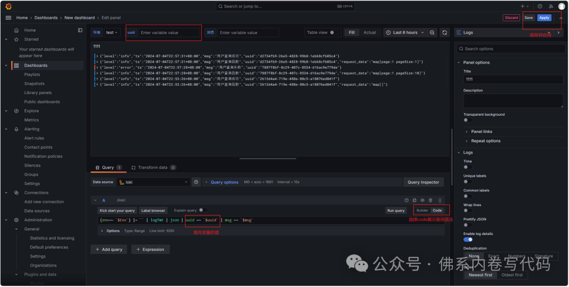Open Starred in the sidebar
The image size is (569, 287).
click(x=31, y=39)
